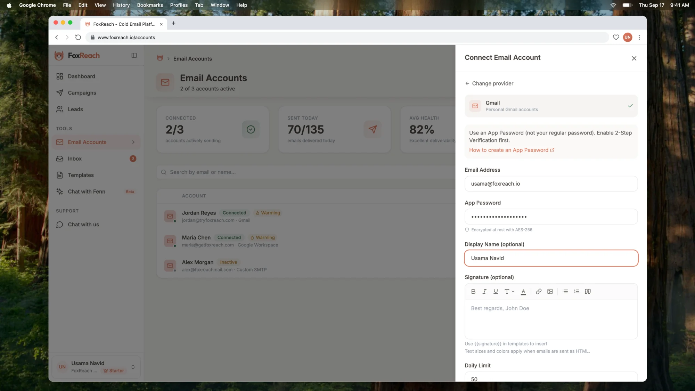Click the browser address bar

point(347,37)
